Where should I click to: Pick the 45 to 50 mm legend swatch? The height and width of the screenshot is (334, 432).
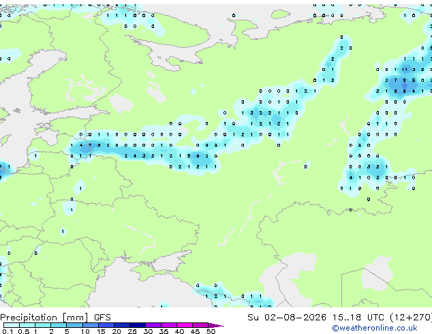pos(200,325)
